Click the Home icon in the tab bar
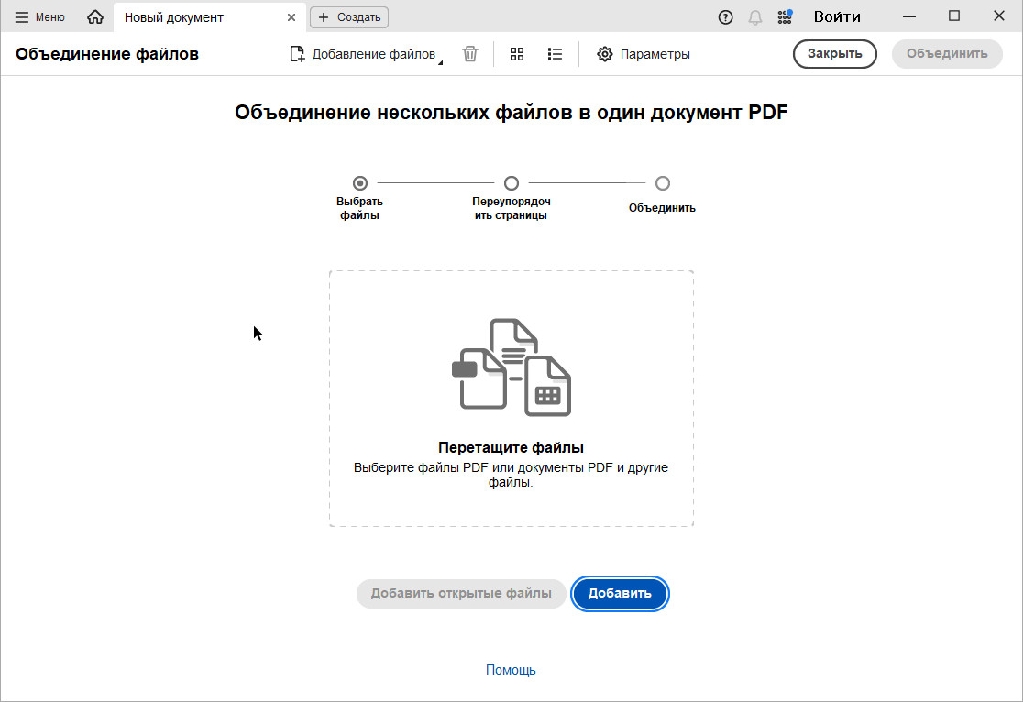1023x702 pixels. coord(95,17)
